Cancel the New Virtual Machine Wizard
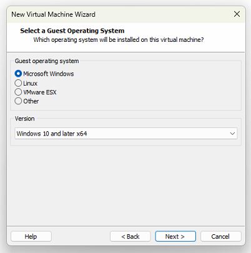251x253 pixels. coord(220,237)
